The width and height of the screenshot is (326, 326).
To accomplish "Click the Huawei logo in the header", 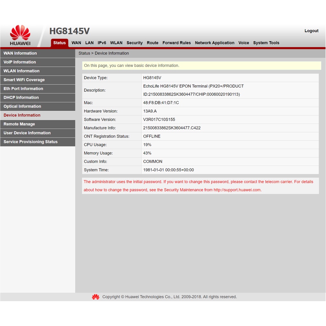I will [x=20, y=35].
